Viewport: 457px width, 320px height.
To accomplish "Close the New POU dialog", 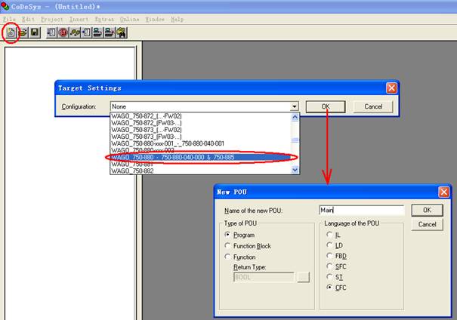I will (x=443, y=192).
